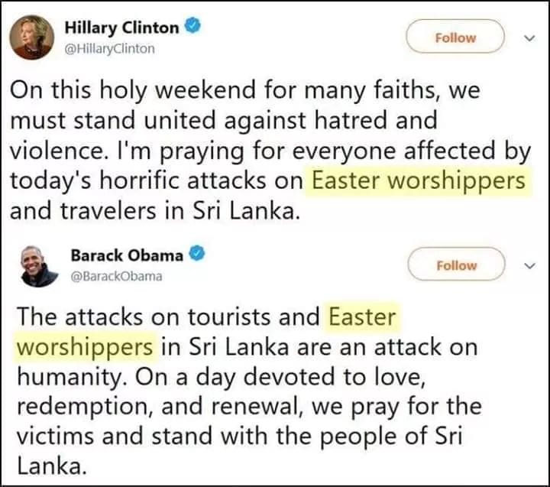The height and width of the screenshot is (487, 550).
Task: Open the Barack Obama display name link
Action: pos(127,255)
